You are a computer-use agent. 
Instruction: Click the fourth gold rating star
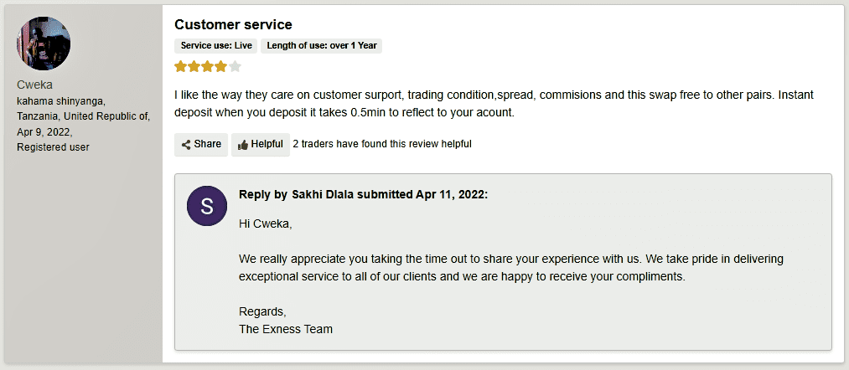pyautogui.click(x=221, y=66)
